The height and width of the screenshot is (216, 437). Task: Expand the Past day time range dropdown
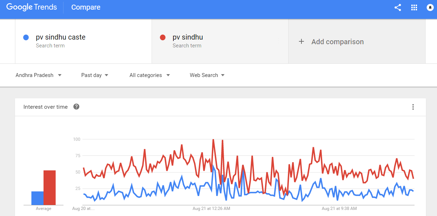[x=95, y=75]
